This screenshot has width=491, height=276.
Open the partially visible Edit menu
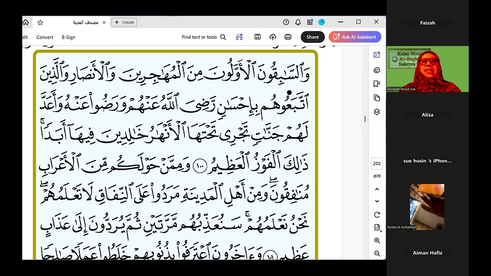[25, 37]
